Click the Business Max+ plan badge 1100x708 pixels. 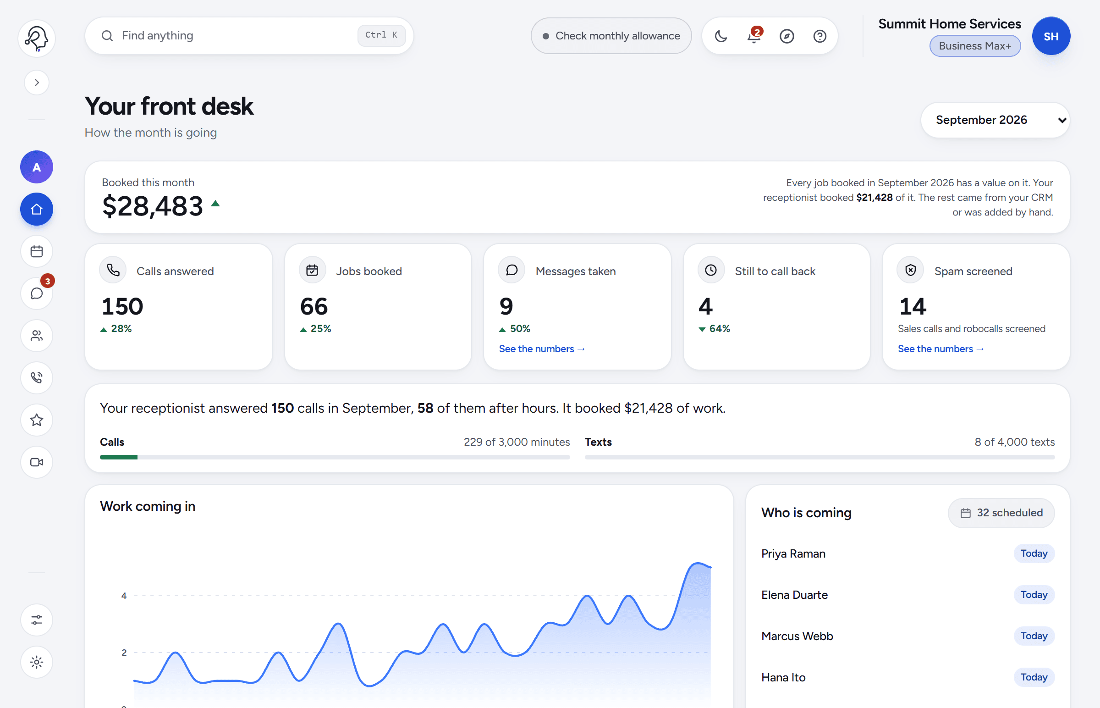[975, 46]
